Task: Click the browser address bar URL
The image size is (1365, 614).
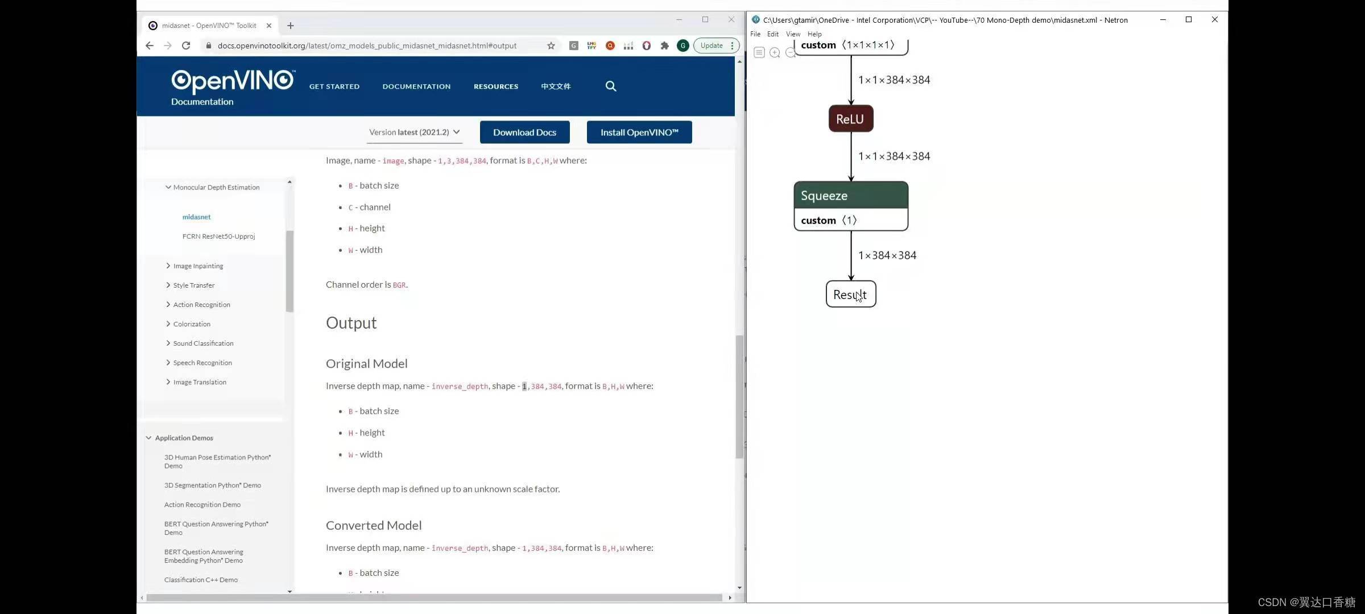Action: click(367, 45)
